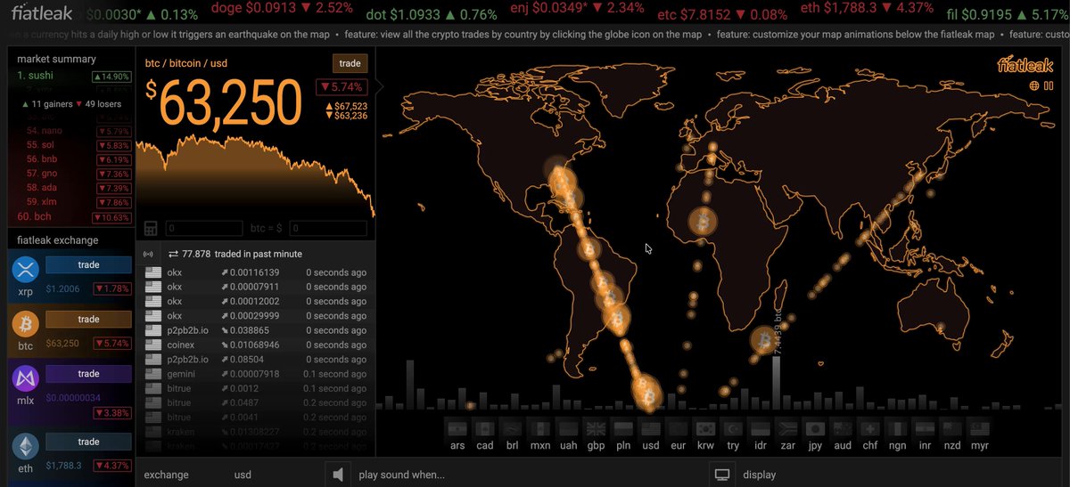Click the Bitcoin price chart
The width and height of the screenshot is (1070, 487).
pos(255,176)
